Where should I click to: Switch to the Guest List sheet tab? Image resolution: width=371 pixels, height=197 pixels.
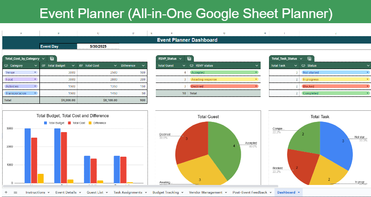pyautogui.click(x=95, y=192)
